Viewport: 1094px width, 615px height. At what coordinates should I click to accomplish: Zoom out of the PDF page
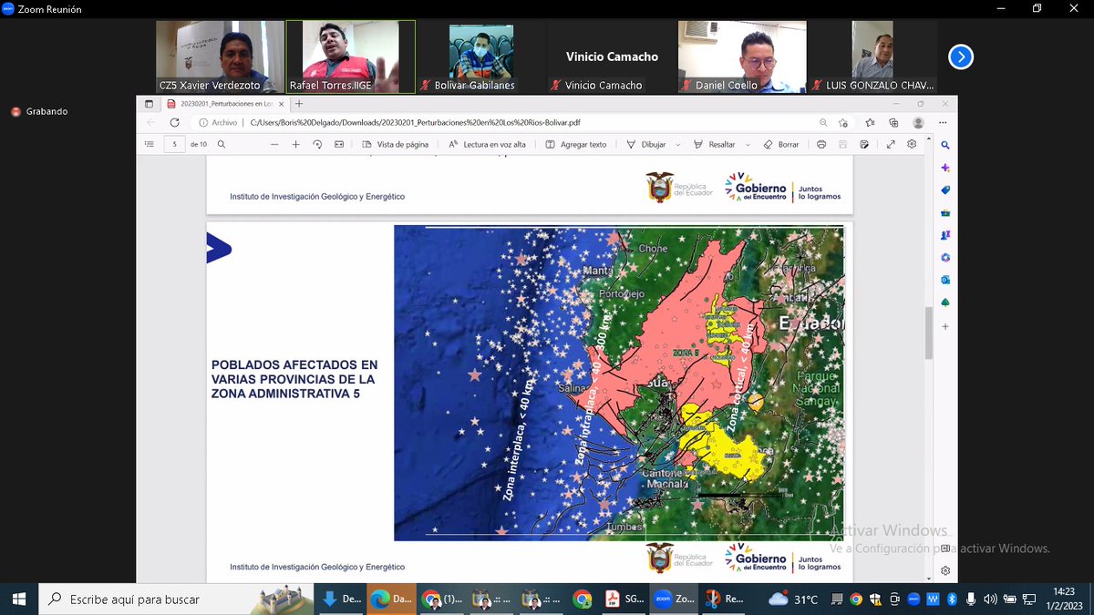274,144
